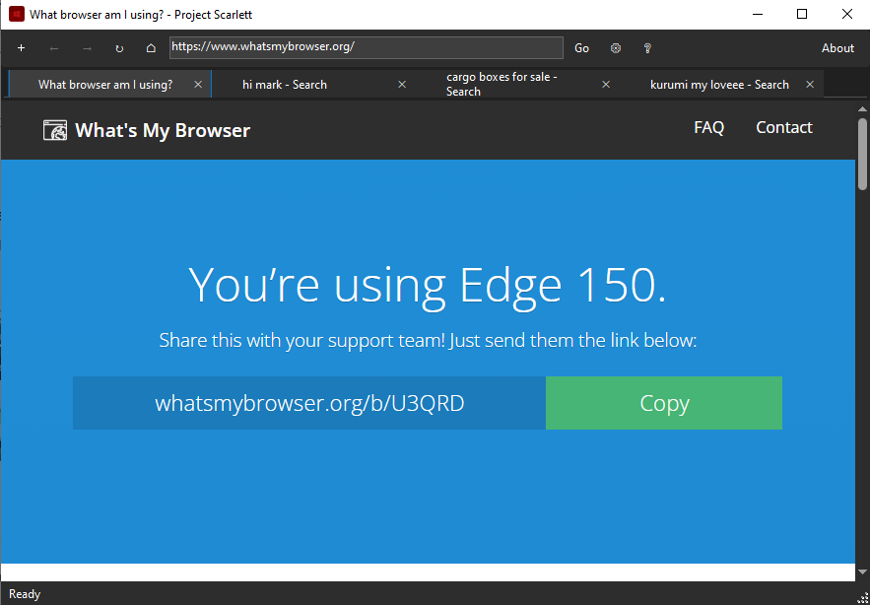The height and width of the screenshot is (605, 870).
Task: Click the scrollbar down arrow
Action: [x=862, y=571]
